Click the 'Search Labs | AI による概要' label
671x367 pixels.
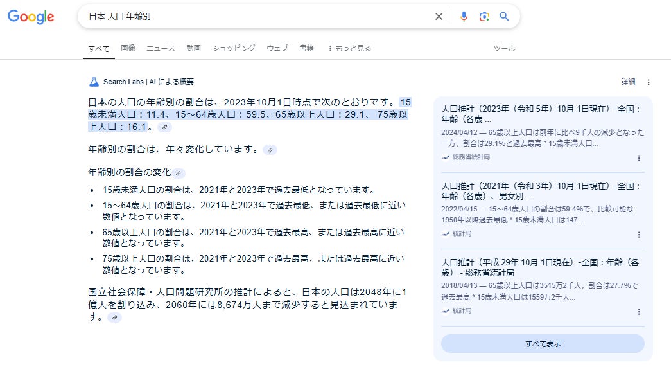tap(148, 82)
